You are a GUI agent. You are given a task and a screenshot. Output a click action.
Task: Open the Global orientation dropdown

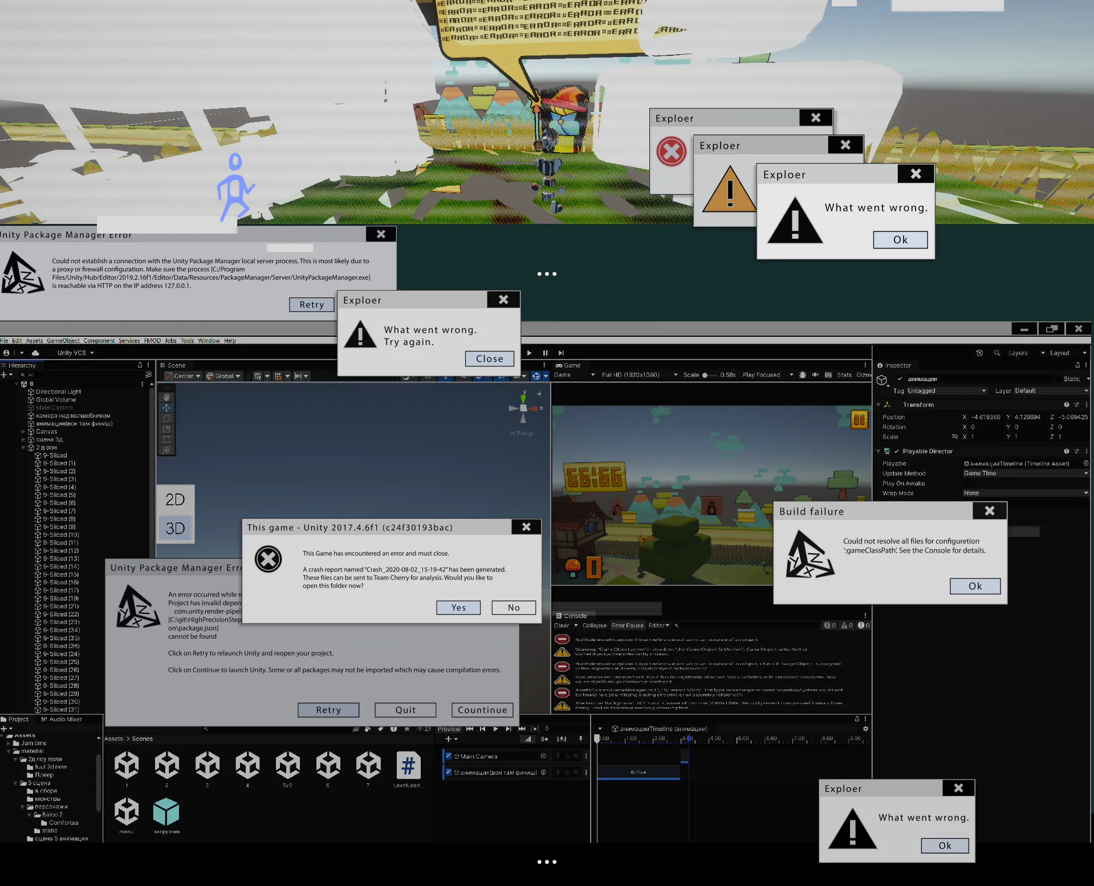click(x=224, y=376)
